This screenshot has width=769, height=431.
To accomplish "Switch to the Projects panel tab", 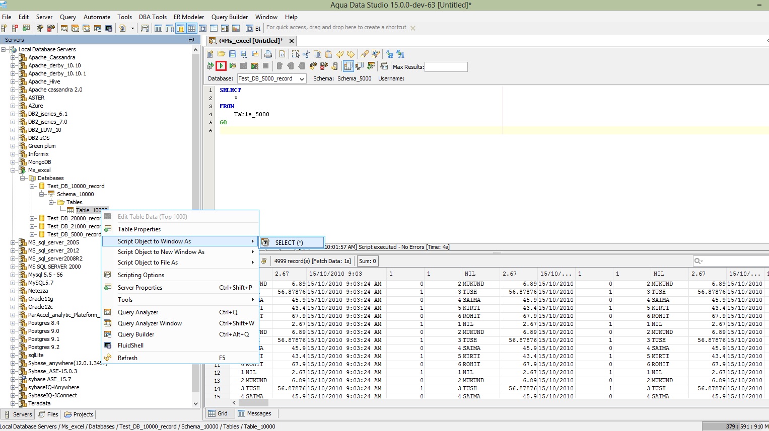I will coord(79,414).
